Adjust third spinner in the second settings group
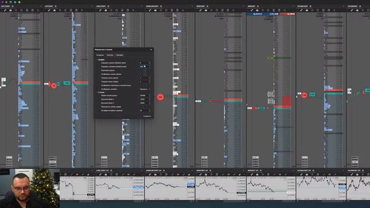This screenshot has width=370, height=208. pos(150,103)
